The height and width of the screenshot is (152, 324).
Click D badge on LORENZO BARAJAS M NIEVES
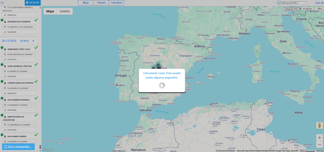click(x=2, y=82)
